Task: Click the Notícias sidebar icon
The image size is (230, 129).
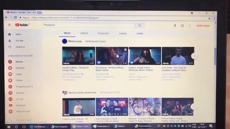Action: [x=10, y=93]
